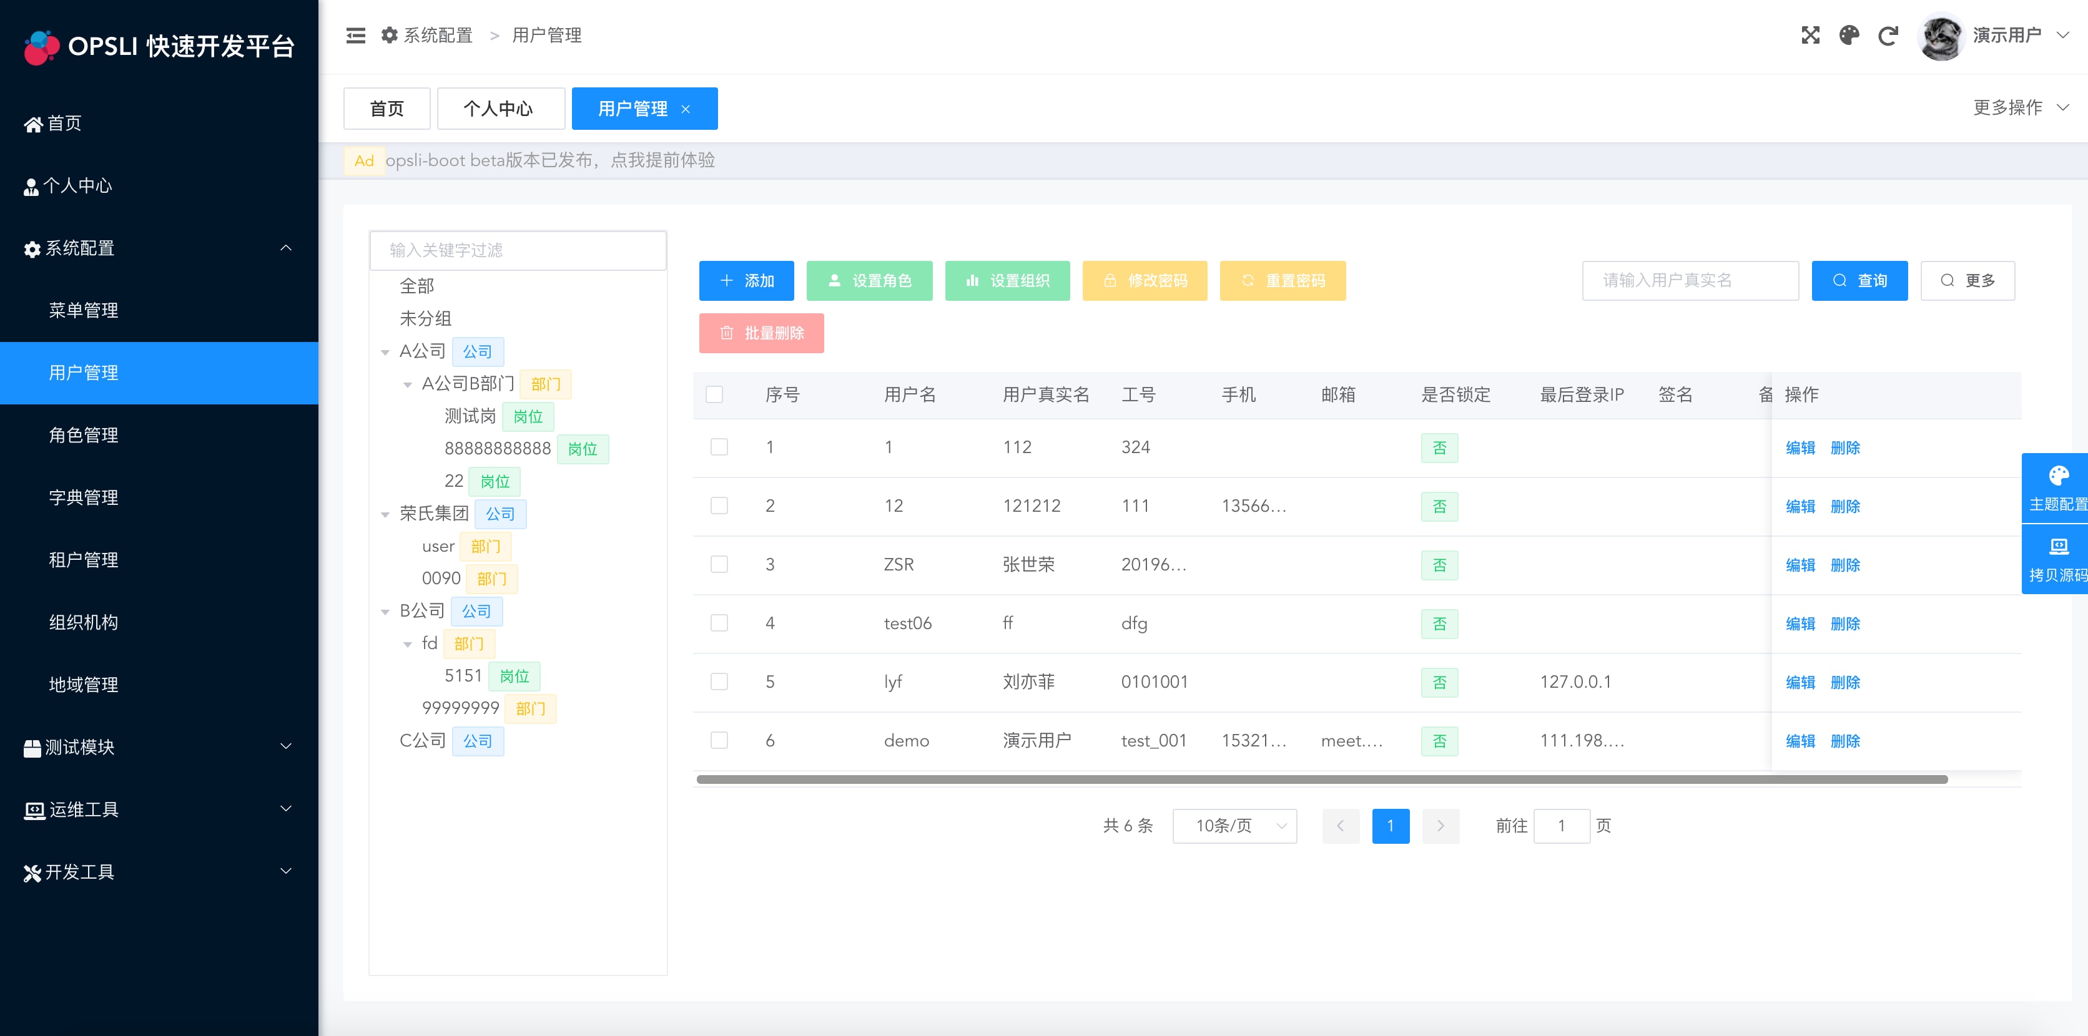Click the 拷贝源码 floating icon

coord(2057,559)
